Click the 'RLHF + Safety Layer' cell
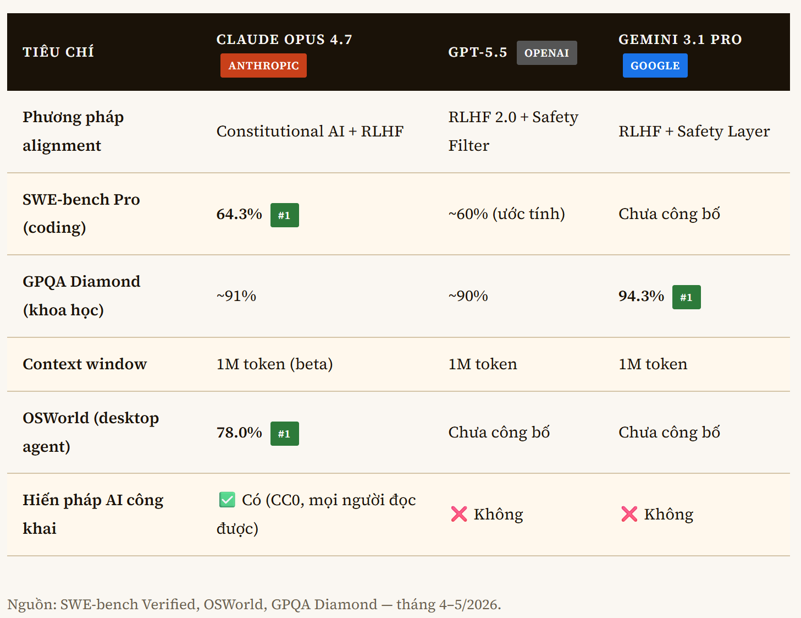Viewport: 801px width, 618px height. 694,132
